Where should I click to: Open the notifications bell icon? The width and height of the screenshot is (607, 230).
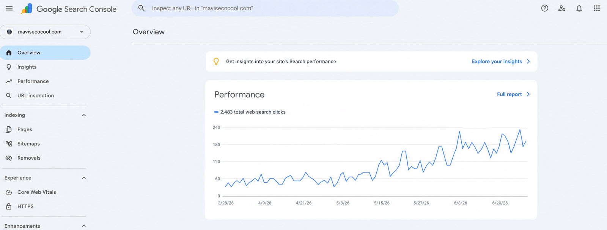pyautogui.click(x=579, y=8)
